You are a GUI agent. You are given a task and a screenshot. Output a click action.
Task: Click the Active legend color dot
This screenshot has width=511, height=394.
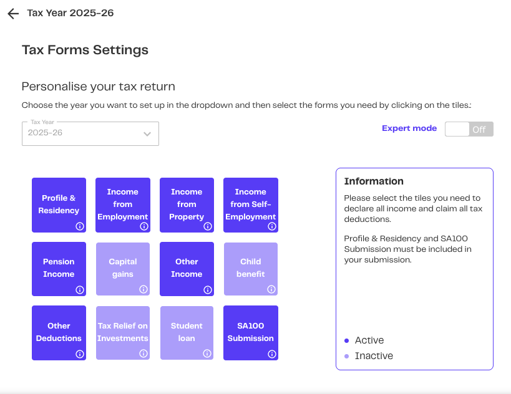click(347, 340)
